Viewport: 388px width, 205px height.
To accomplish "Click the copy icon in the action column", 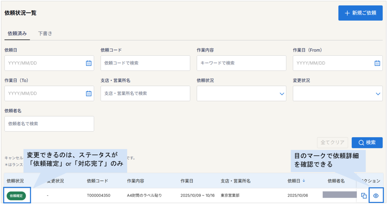I will point(364,196).
